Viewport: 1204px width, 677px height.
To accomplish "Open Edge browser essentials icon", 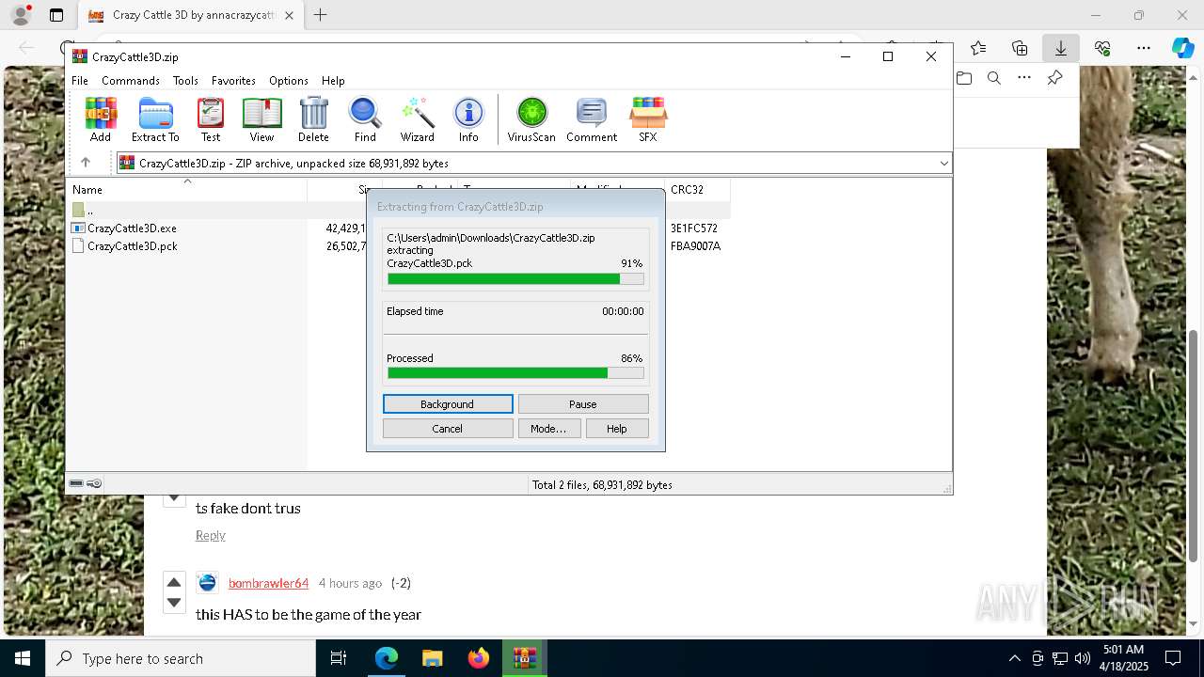I will point(1102,48).
